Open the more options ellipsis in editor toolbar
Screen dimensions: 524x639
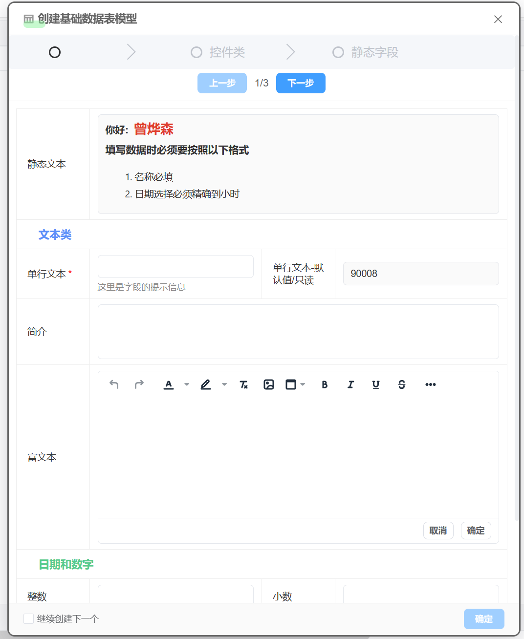click(x=430, y=384)
